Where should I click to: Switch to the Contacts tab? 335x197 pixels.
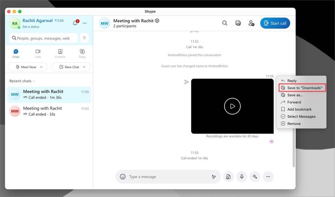click(x=60, y=54)
